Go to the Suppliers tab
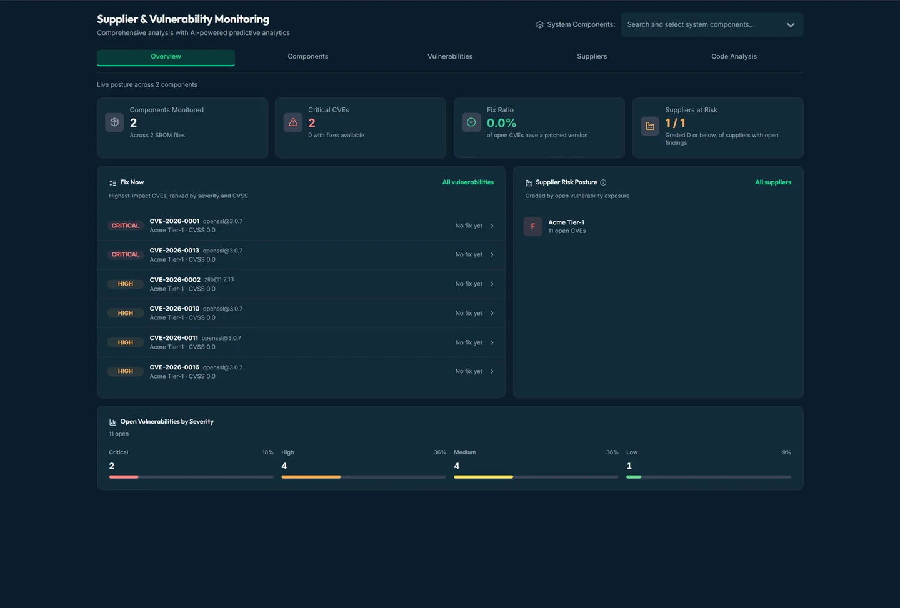 click(592, 57)
